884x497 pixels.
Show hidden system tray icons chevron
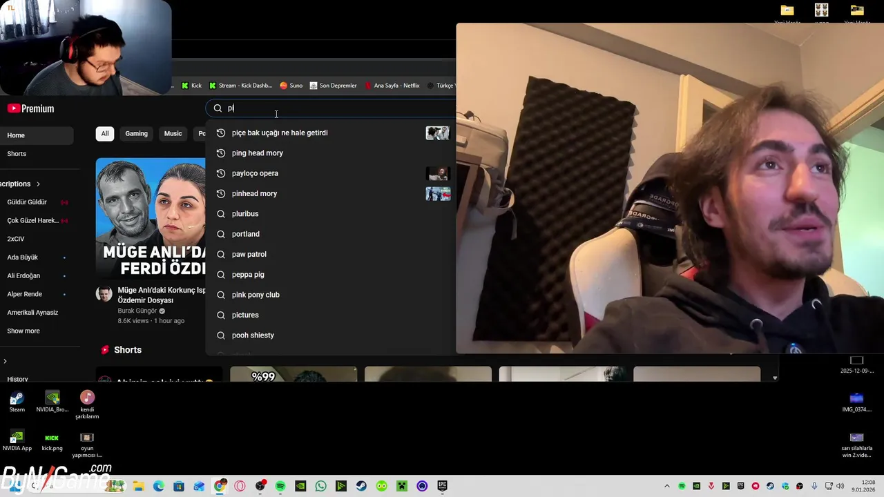click(667, 486)
